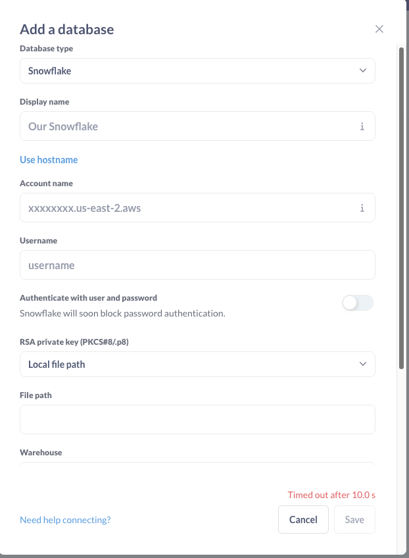Open the Need help connecting? link

pos(65,520)
